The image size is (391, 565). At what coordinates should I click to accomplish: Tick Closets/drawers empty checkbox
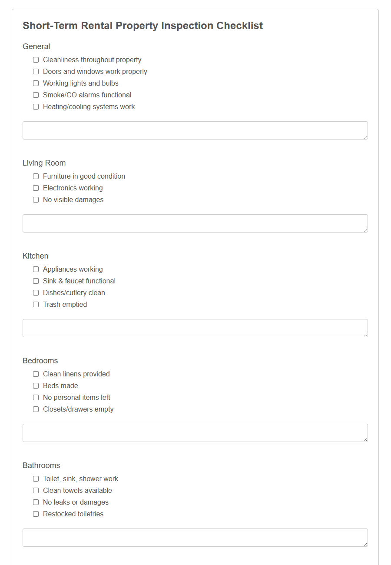36,409
